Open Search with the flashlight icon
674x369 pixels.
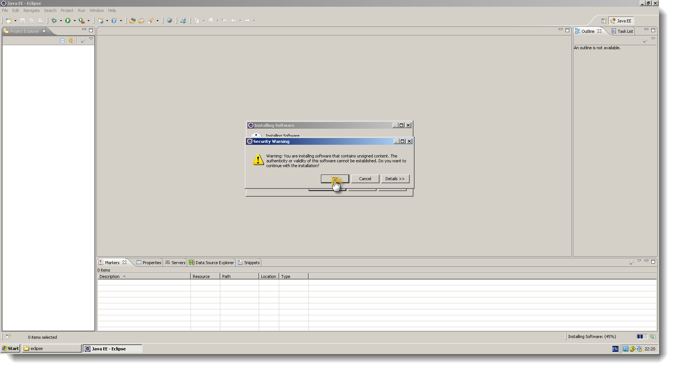pos(150,21)
